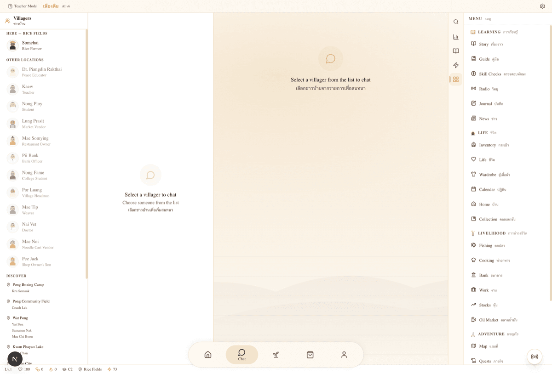This screenshot has height=374, width=552.
Task: Activate the broadcast button at bottom right
Action: [535, 357]
